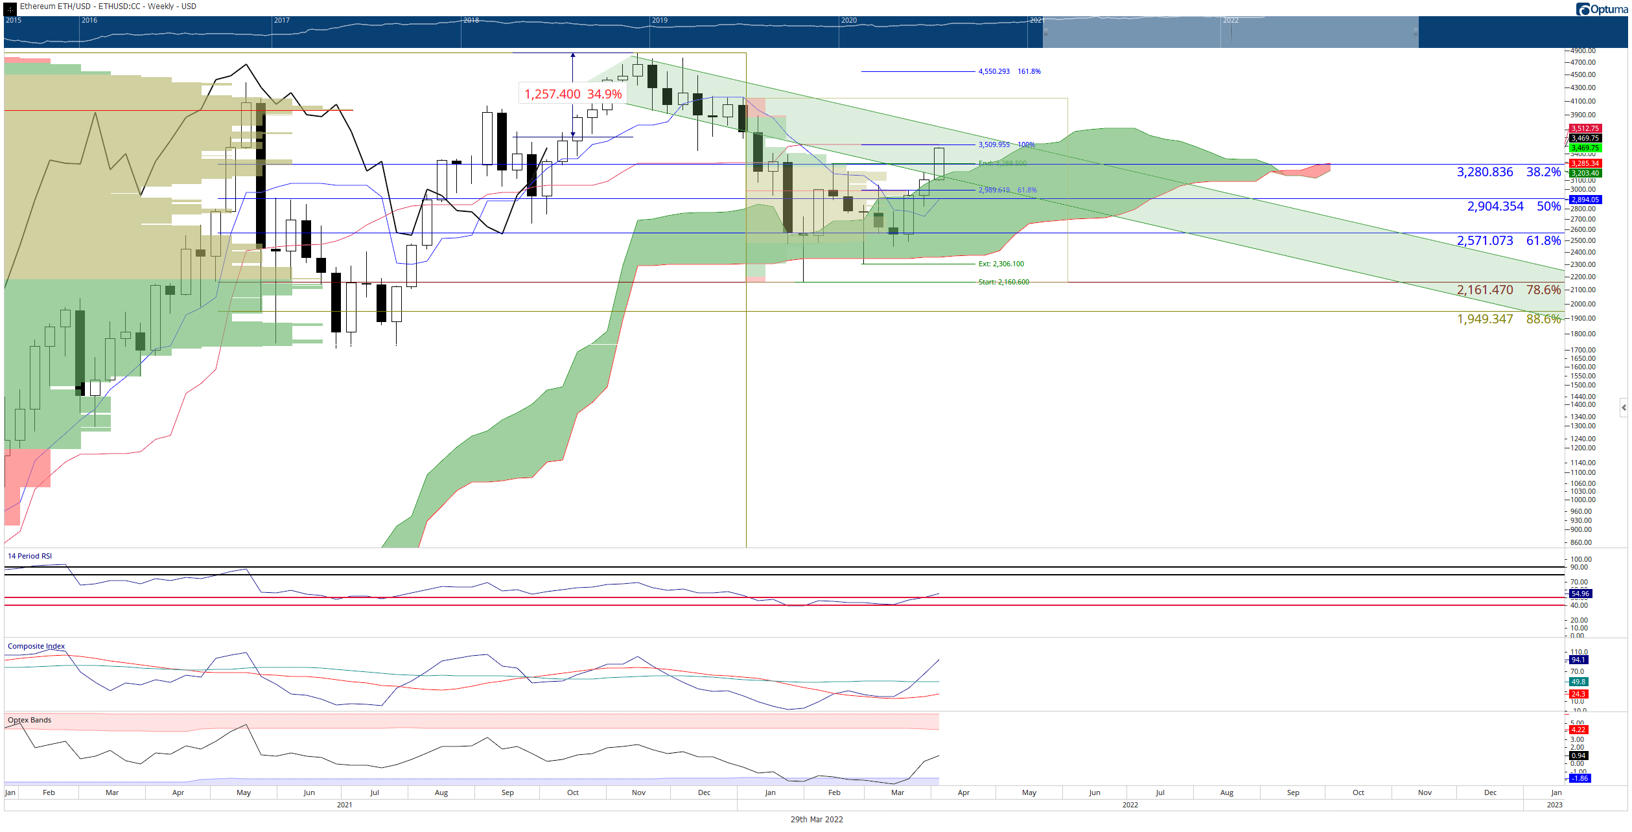The height and width of the screenshot is (832, 1632).
Task: Click the -1.86 Optex Bands value tag
Action: coord(1580,778)
